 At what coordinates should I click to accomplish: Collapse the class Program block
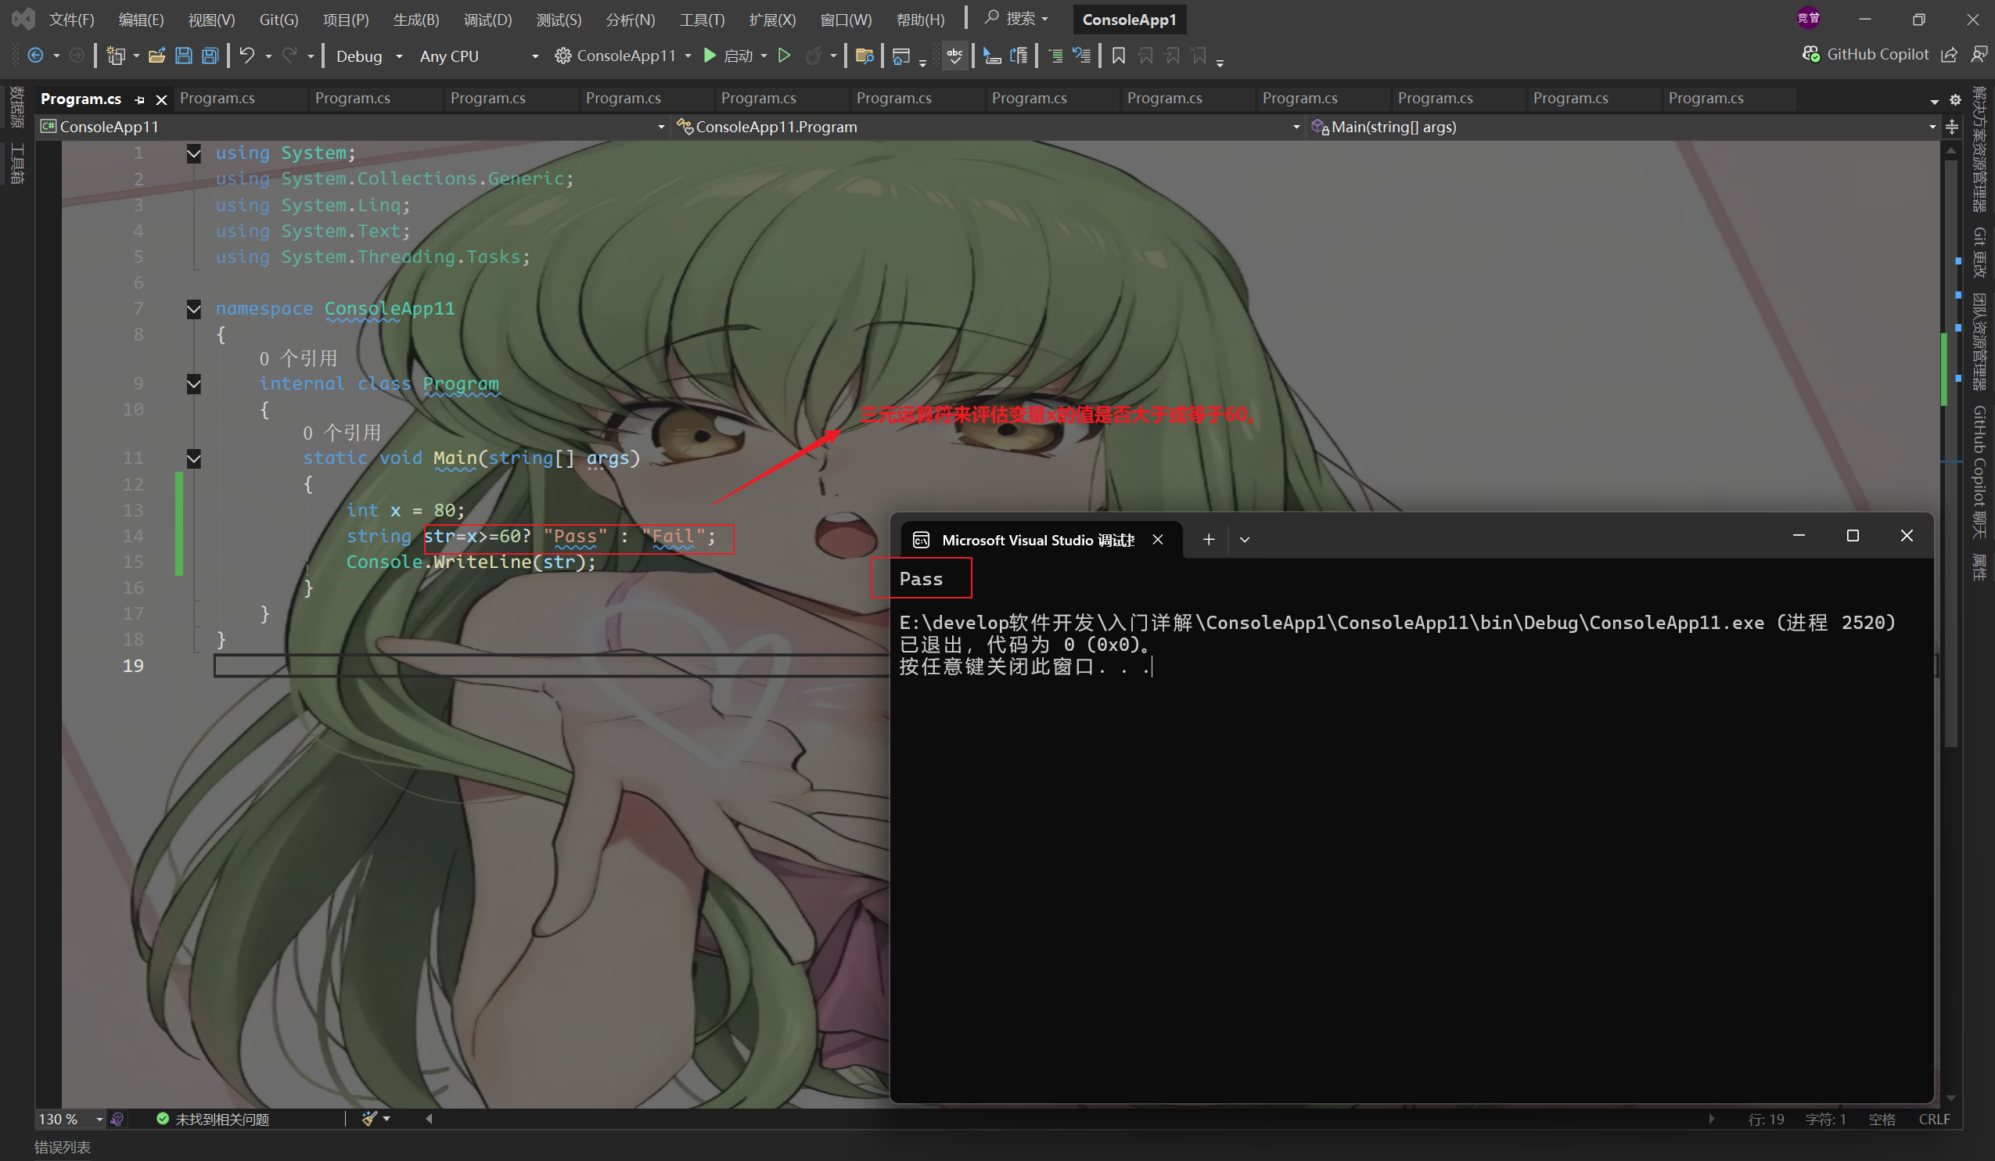pyautogui.click(x=194, y=384)
